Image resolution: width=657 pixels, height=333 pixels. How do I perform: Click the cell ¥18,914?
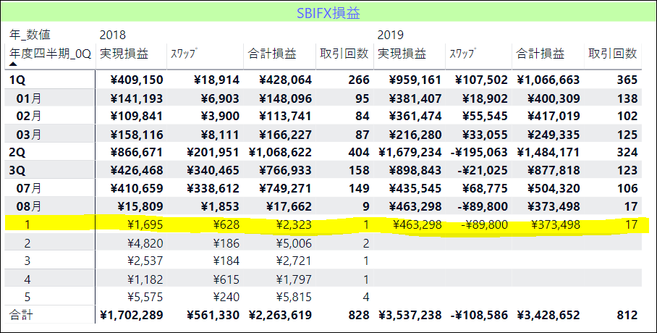(216, 80)
